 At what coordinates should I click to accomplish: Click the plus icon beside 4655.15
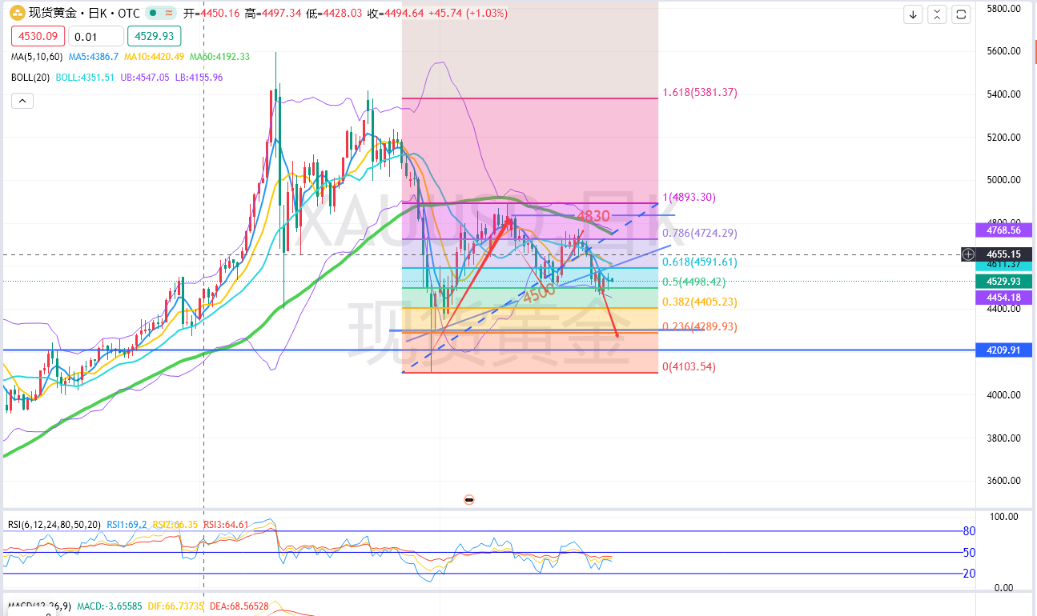point(968,254)
